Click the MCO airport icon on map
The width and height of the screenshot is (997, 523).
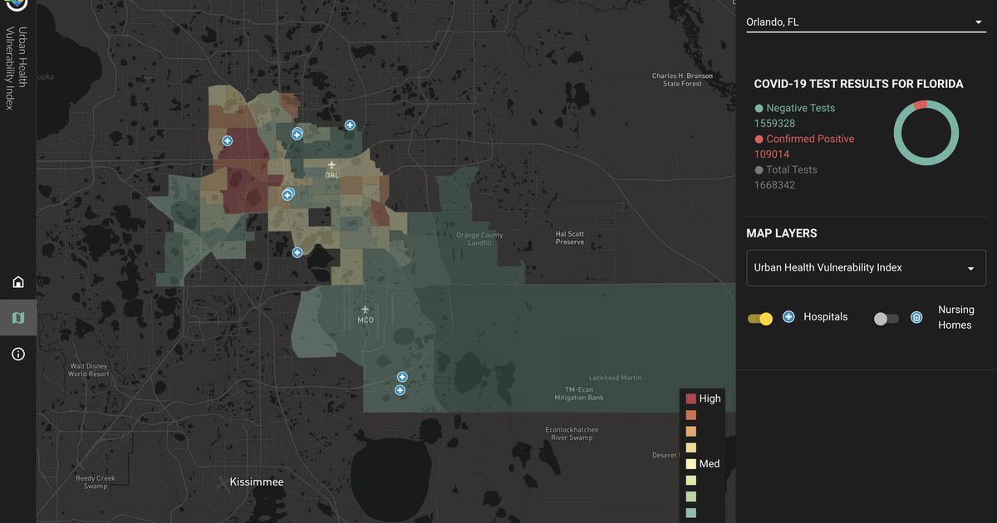pos(366,309)
